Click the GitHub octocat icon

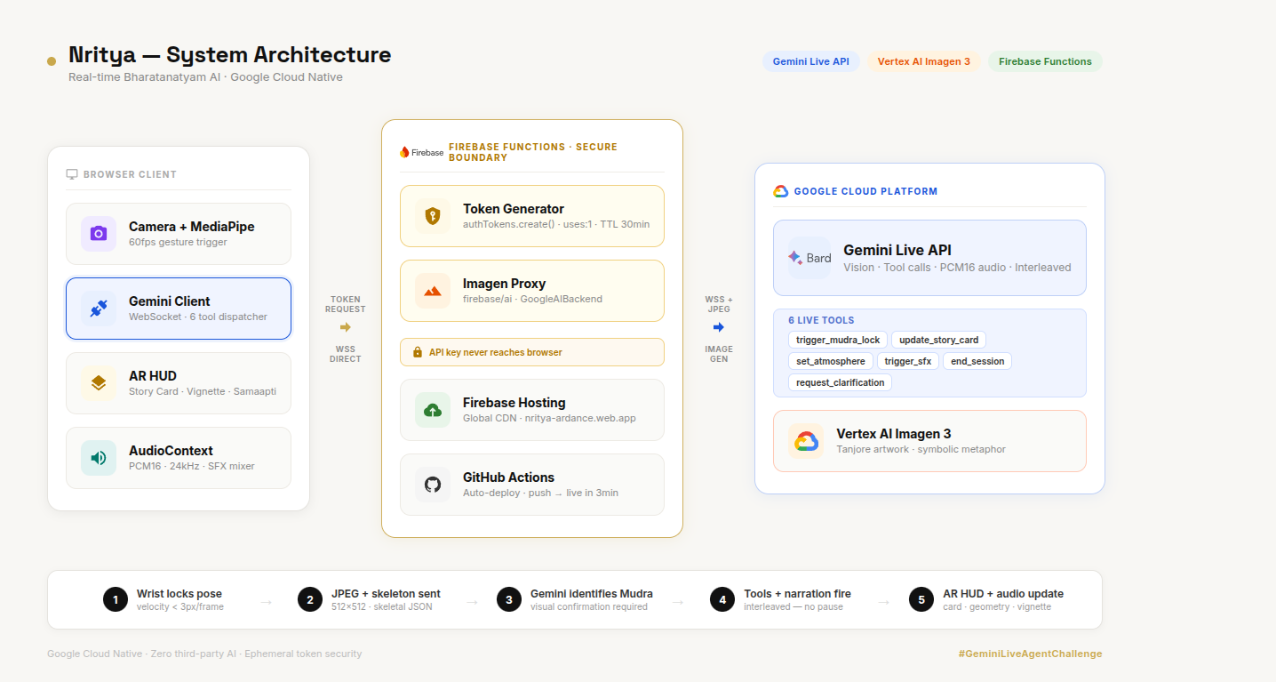[x=433, y=485]
